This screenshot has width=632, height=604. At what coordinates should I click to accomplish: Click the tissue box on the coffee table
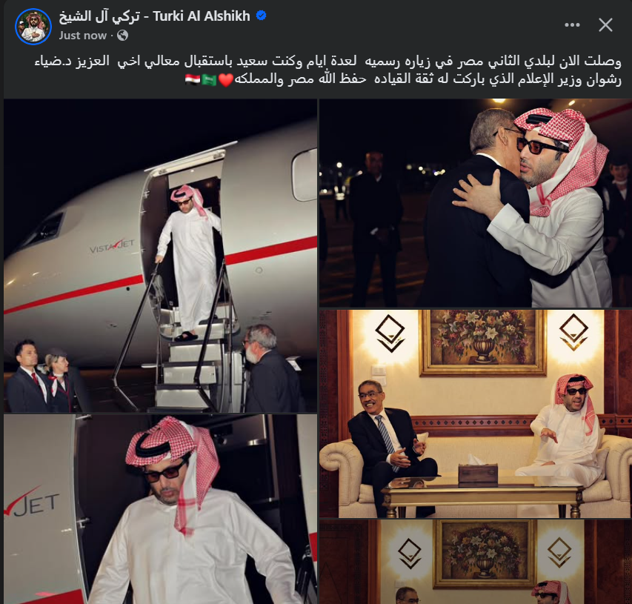pyautogui.click(x=478, y=473)
